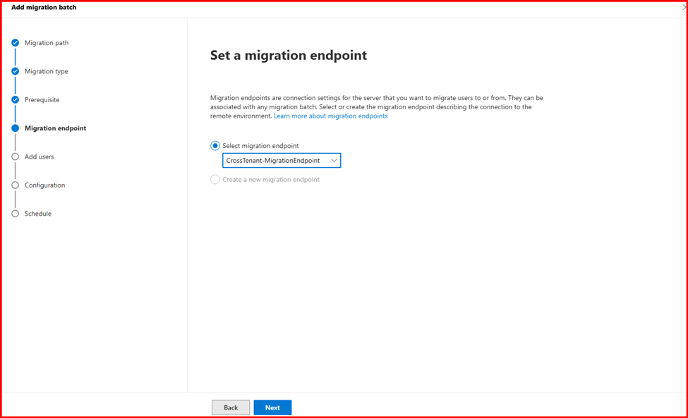The height and width of the screenshot is (418, 688).
Task: Jump to the Prerequisite step label
Action: (42, 100)
